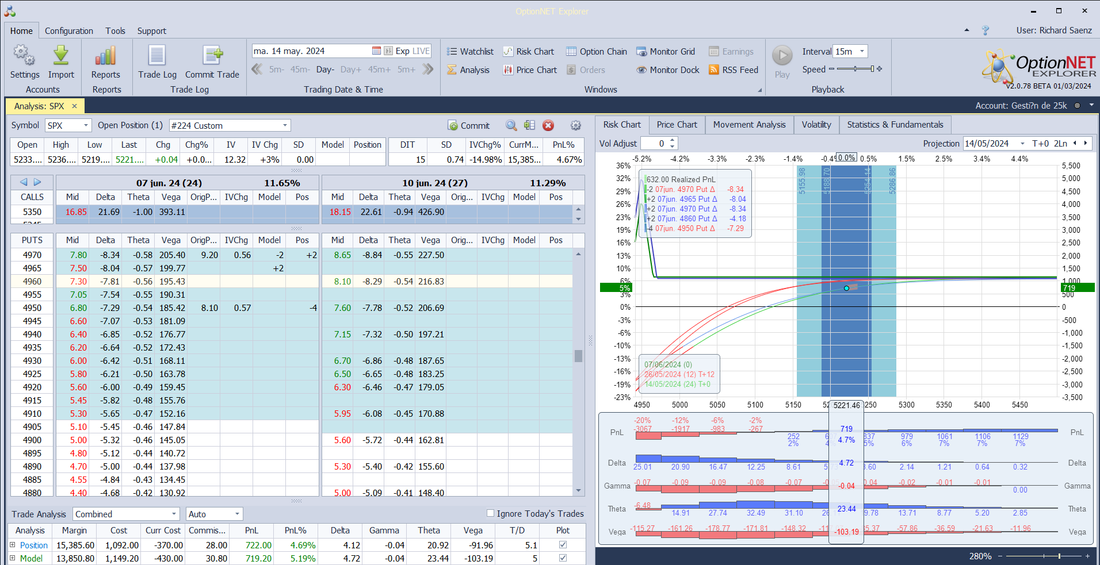Close the Analysis: SPX document tab
1100x565 pixels.
tap(74, 106)
